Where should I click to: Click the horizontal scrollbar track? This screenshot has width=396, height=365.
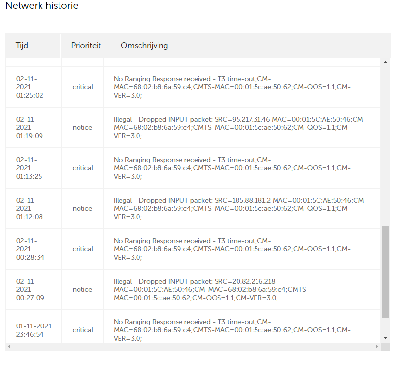click(195, 347)
